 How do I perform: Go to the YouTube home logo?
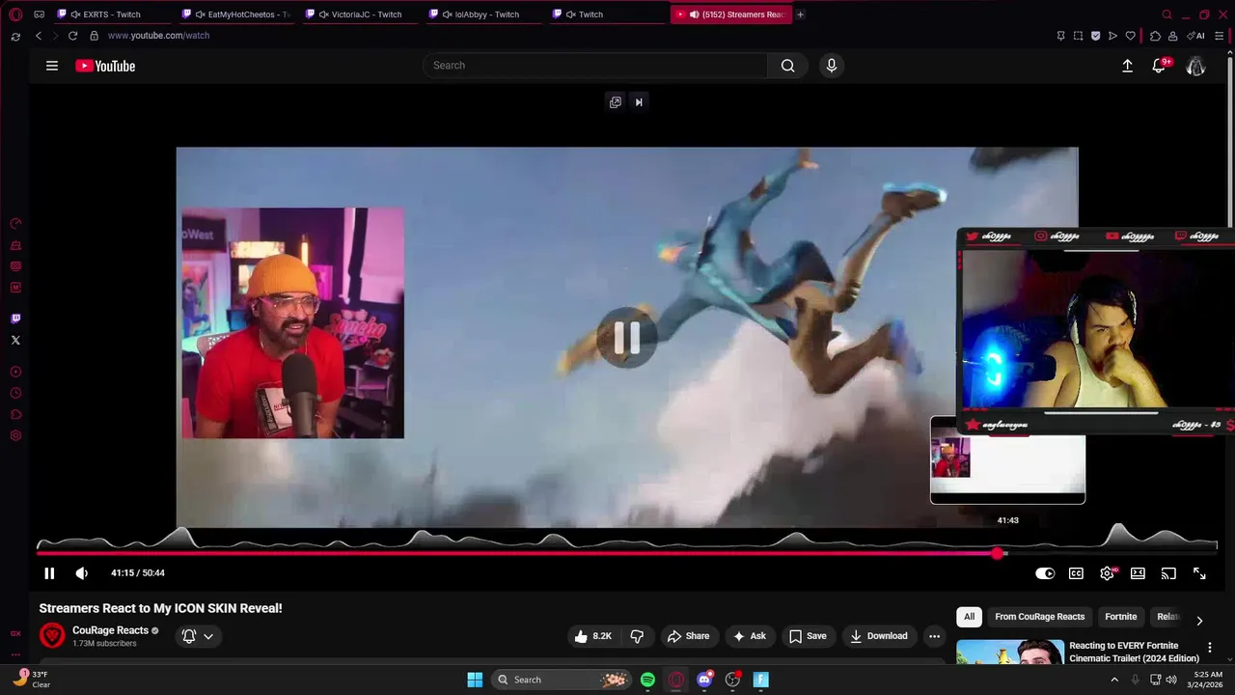[105, 66]
